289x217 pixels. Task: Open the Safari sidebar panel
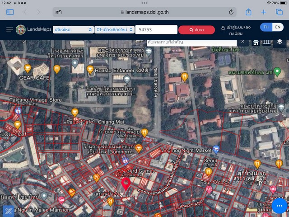10,12
